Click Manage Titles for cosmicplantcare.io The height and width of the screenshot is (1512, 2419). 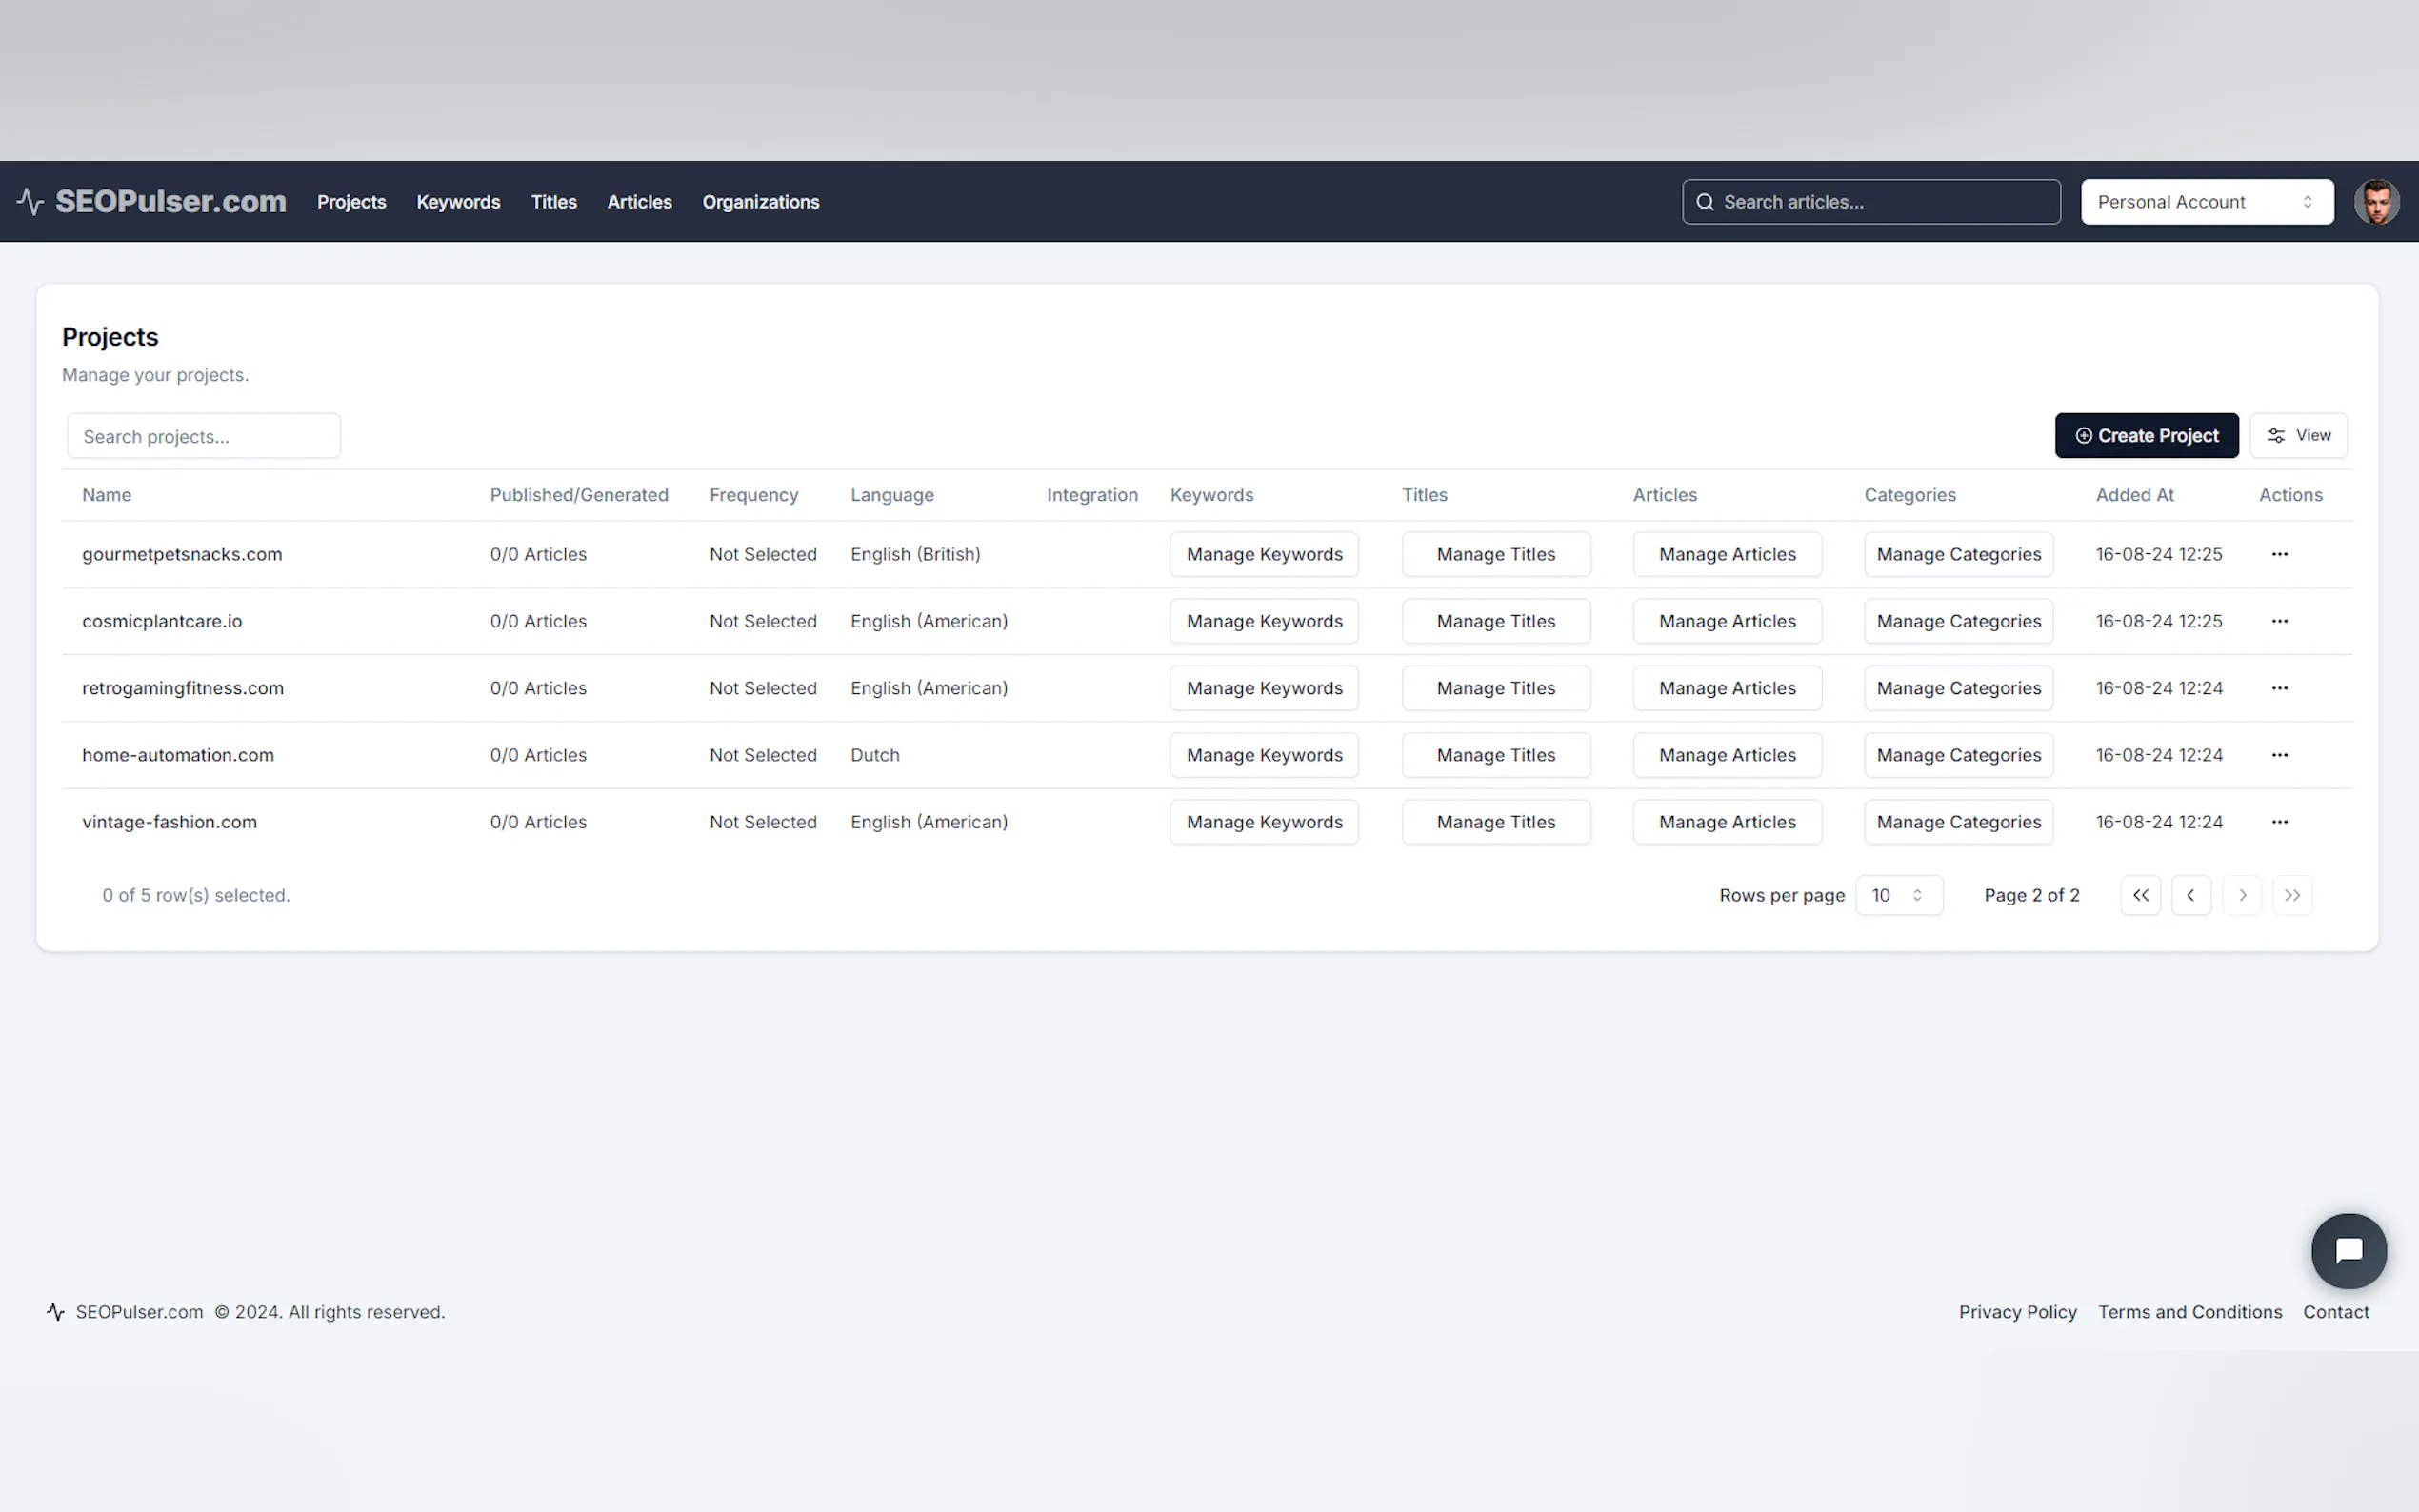click(1495, 621)
